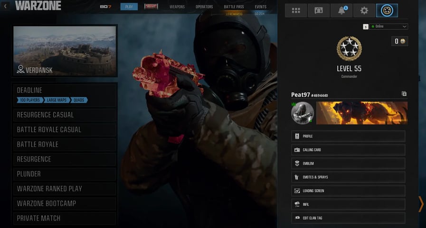Click the BO7 game logo
This screenshot has height=228, width=426.
click(105, 7)
